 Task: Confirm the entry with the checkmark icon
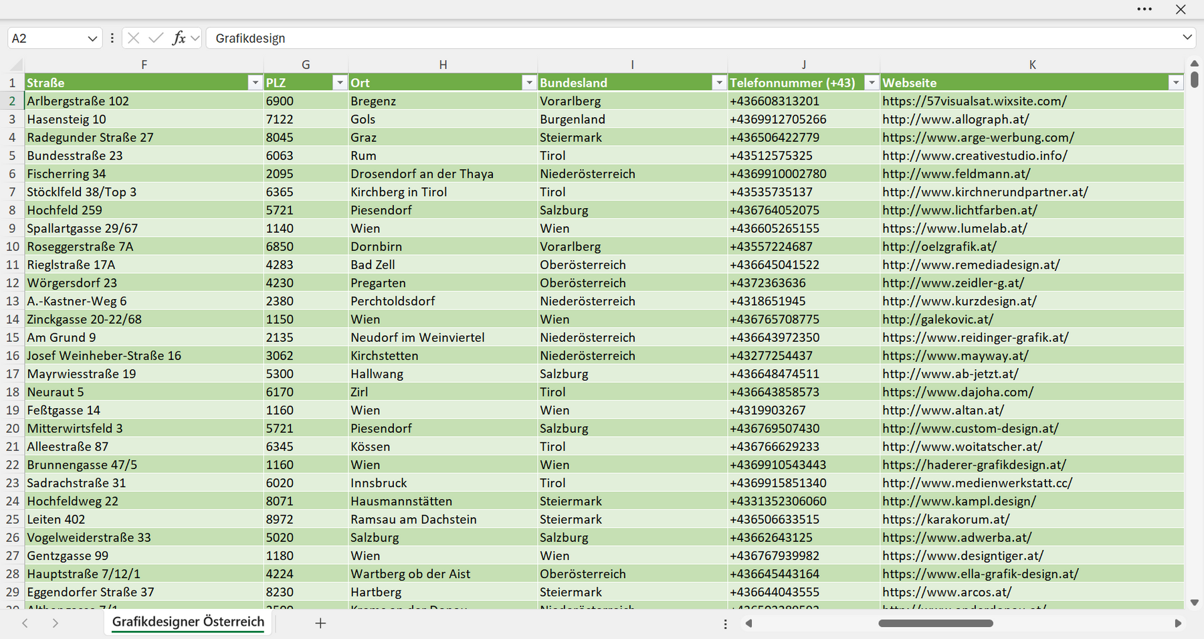156,38
